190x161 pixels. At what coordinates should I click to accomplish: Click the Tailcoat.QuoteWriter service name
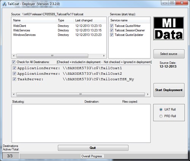point(128,26)
